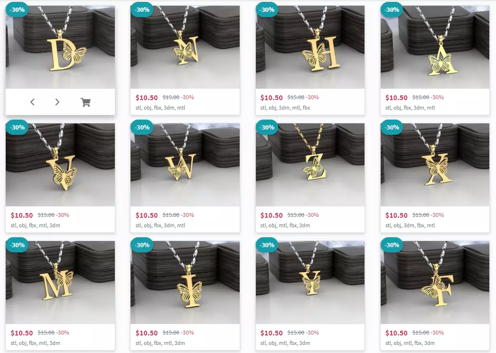Click the -30% badge on M pendant
The height and width of the screenshot is (353, 496).
[x=17, y=245]
